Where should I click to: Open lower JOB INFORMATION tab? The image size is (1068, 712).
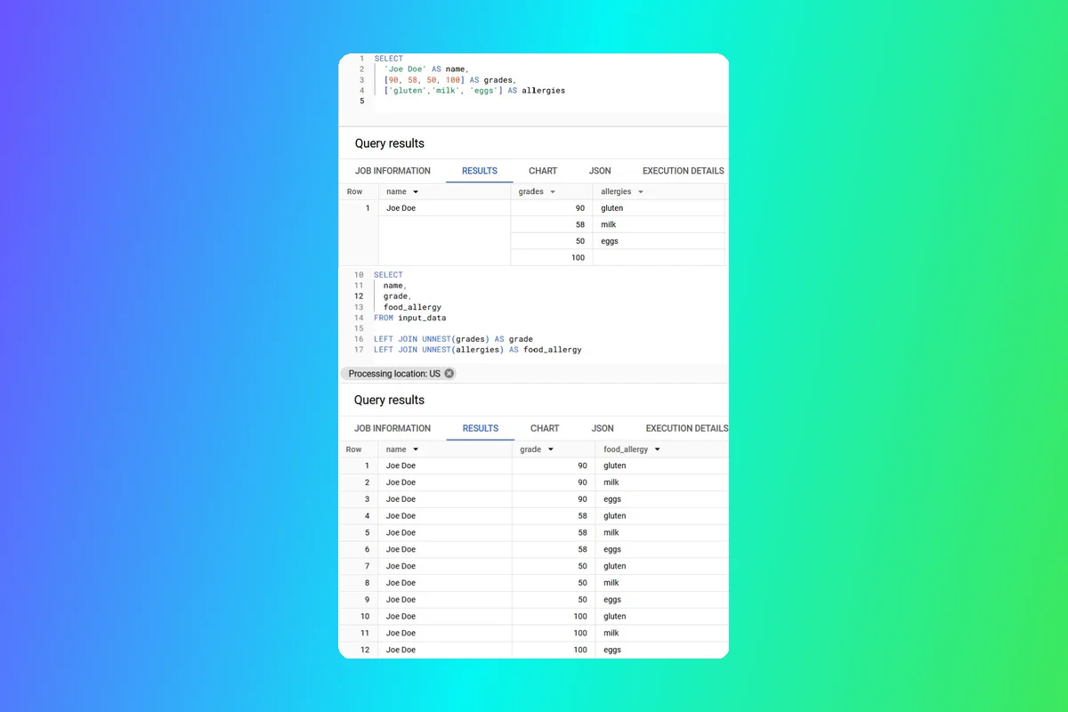coord(392,428)
